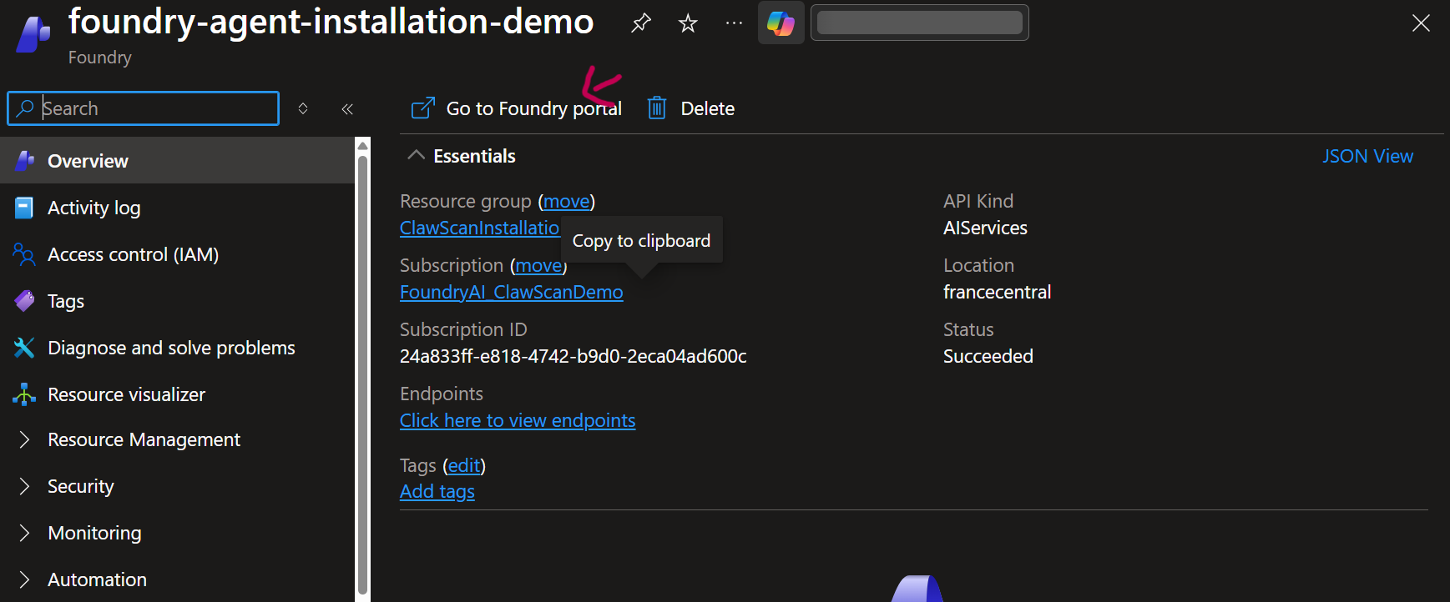Click the Activity log icon

click(25, 208)
